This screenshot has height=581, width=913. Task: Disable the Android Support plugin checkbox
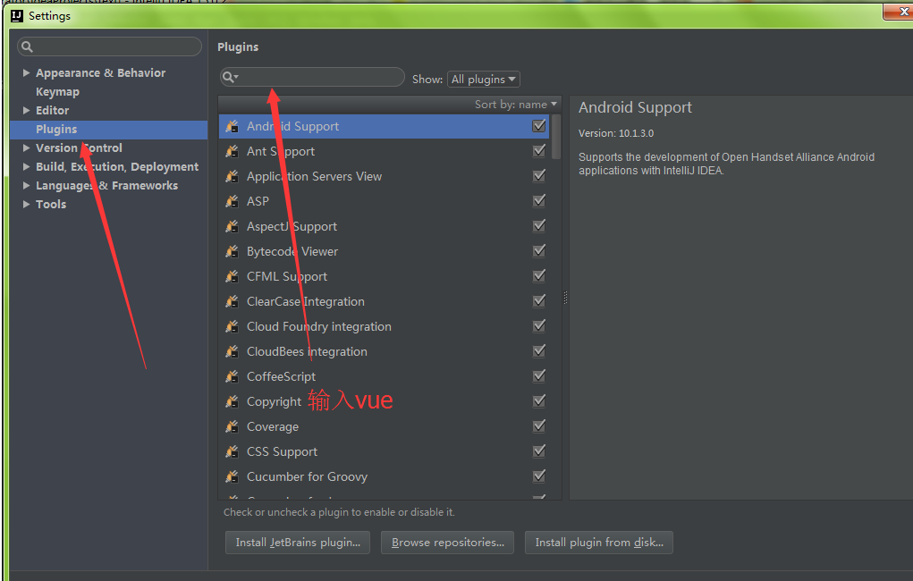click(539, 126)
